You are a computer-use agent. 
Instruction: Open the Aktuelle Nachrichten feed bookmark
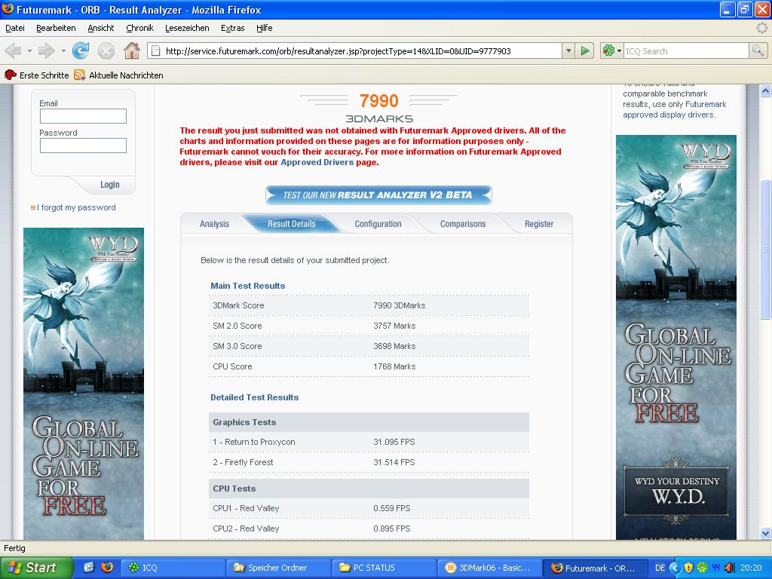118,75
